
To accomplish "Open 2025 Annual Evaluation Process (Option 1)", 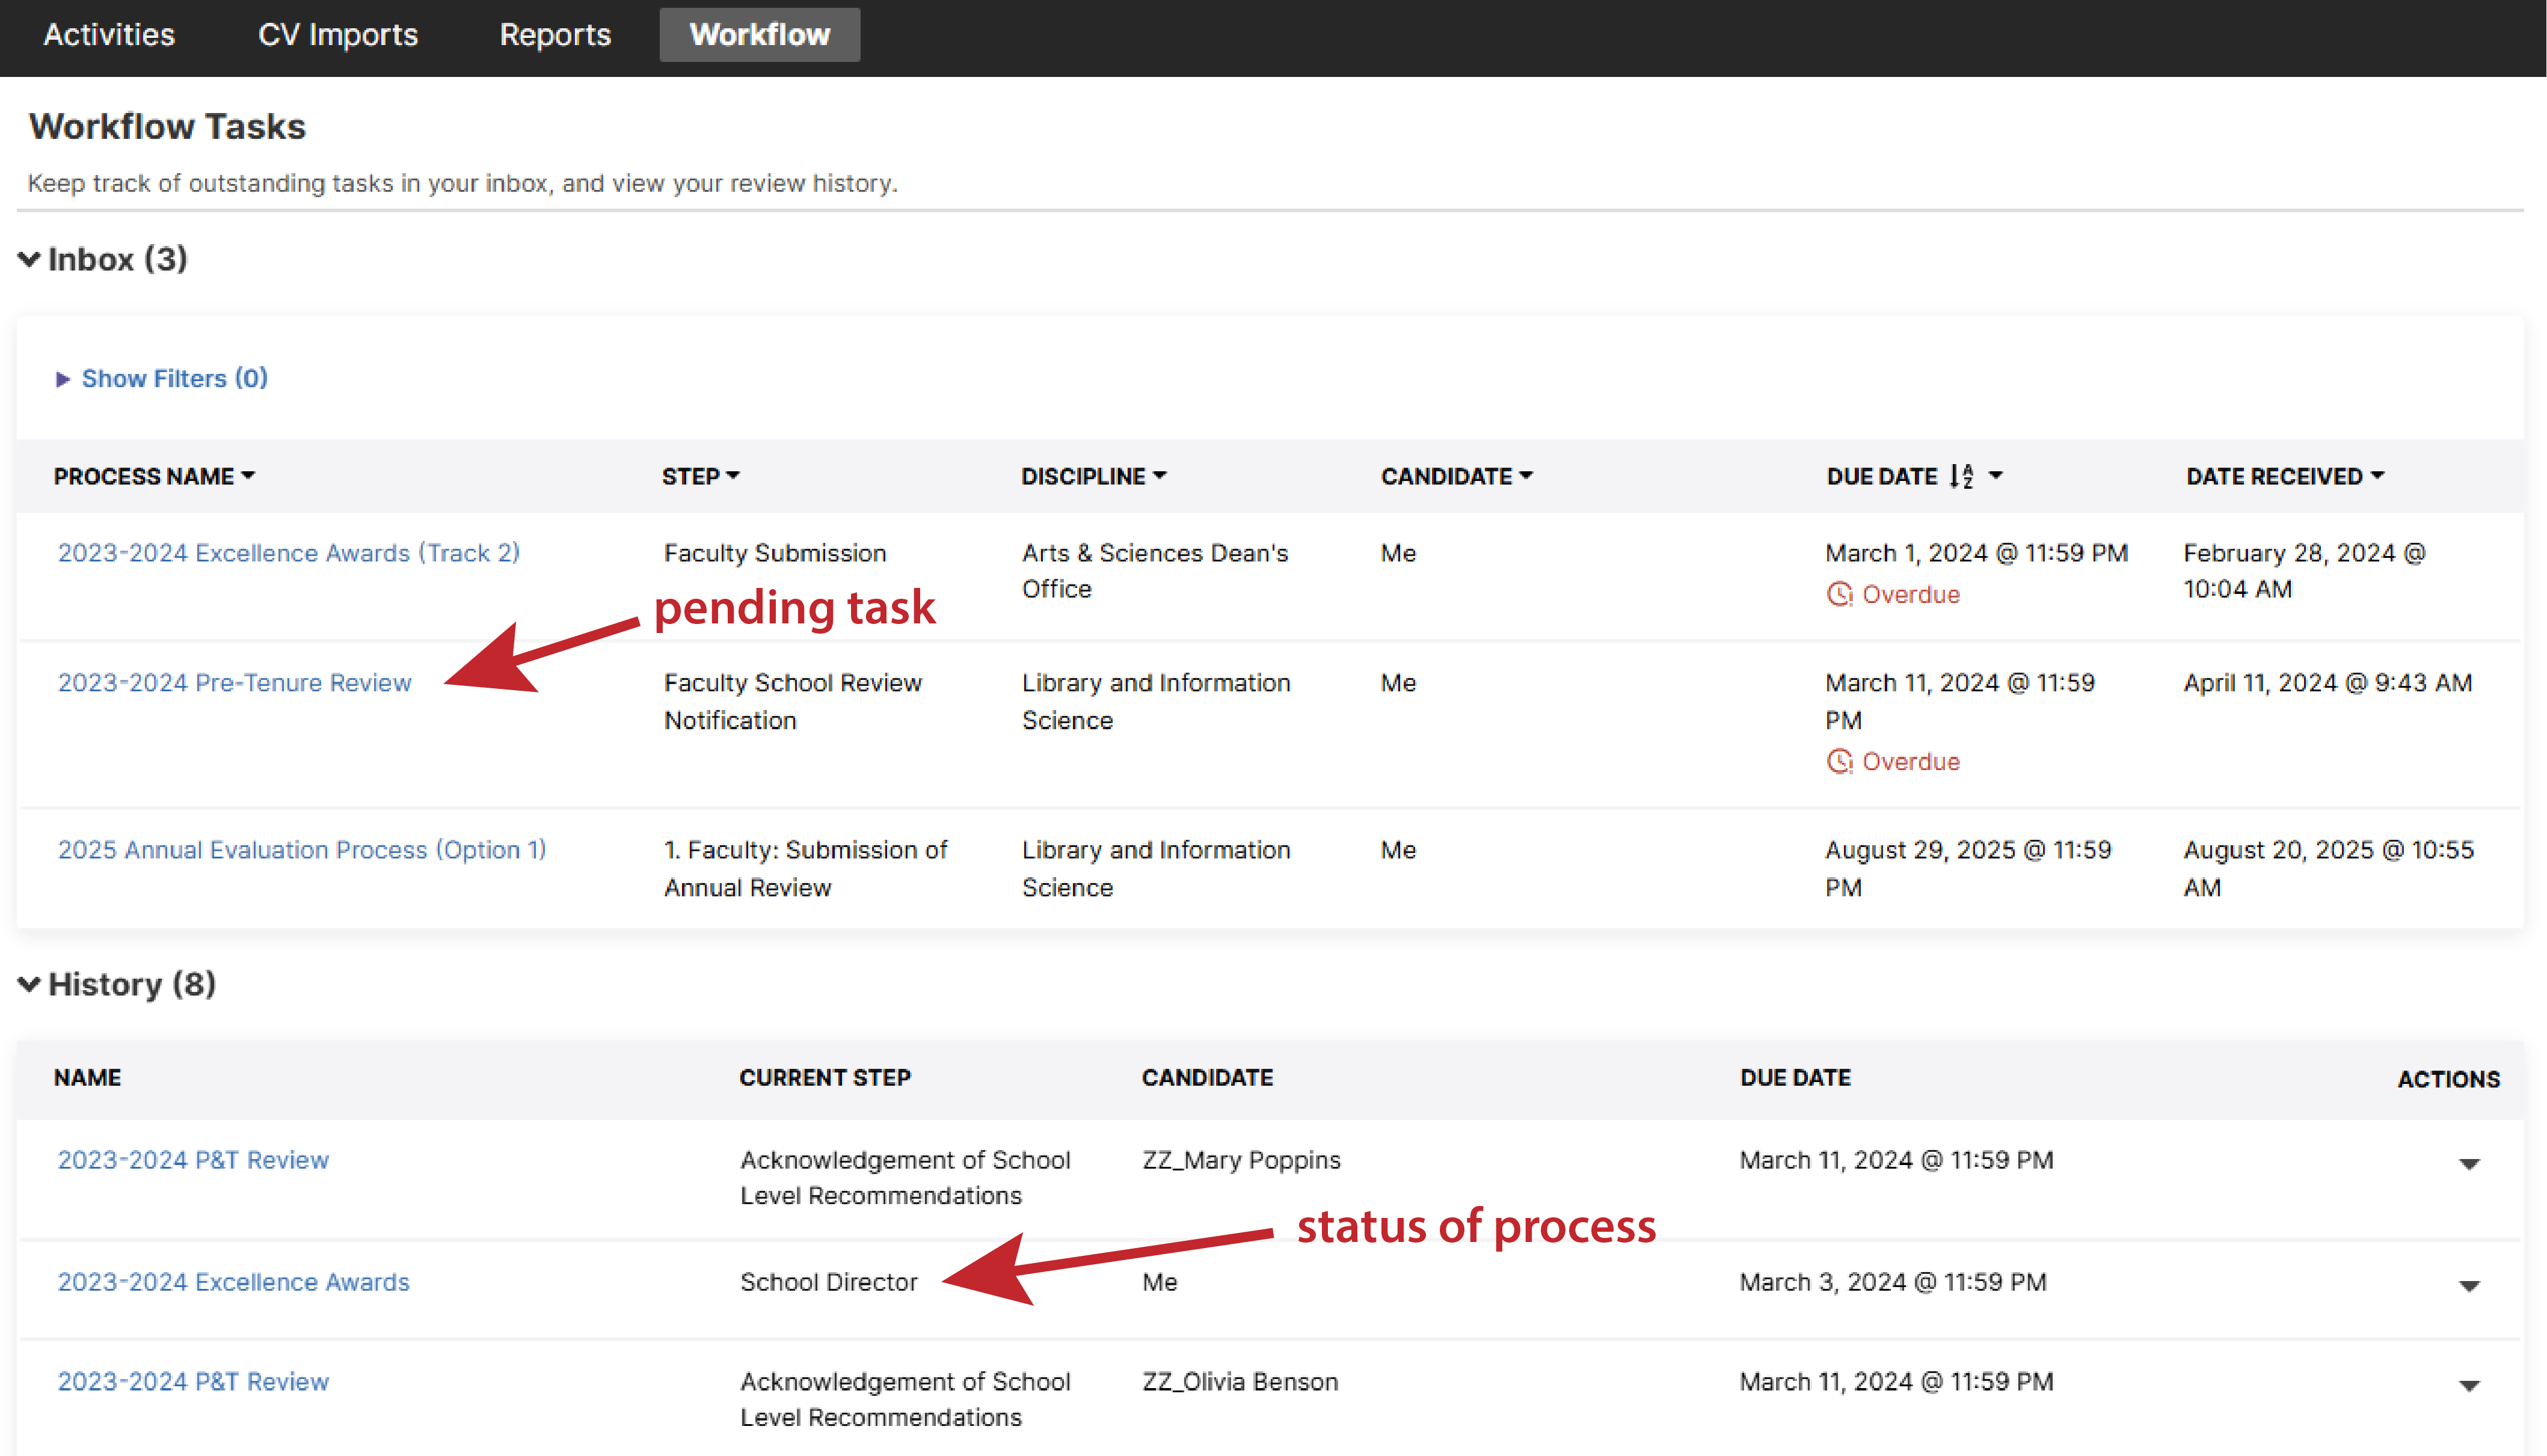I will [x=302, y=850].
